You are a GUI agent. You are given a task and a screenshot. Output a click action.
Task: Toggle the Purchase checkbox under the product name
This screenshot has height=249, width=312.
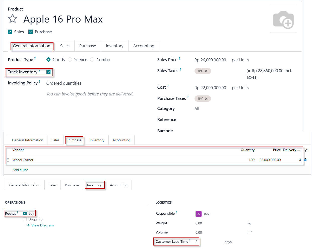click(x=31, y=32)
